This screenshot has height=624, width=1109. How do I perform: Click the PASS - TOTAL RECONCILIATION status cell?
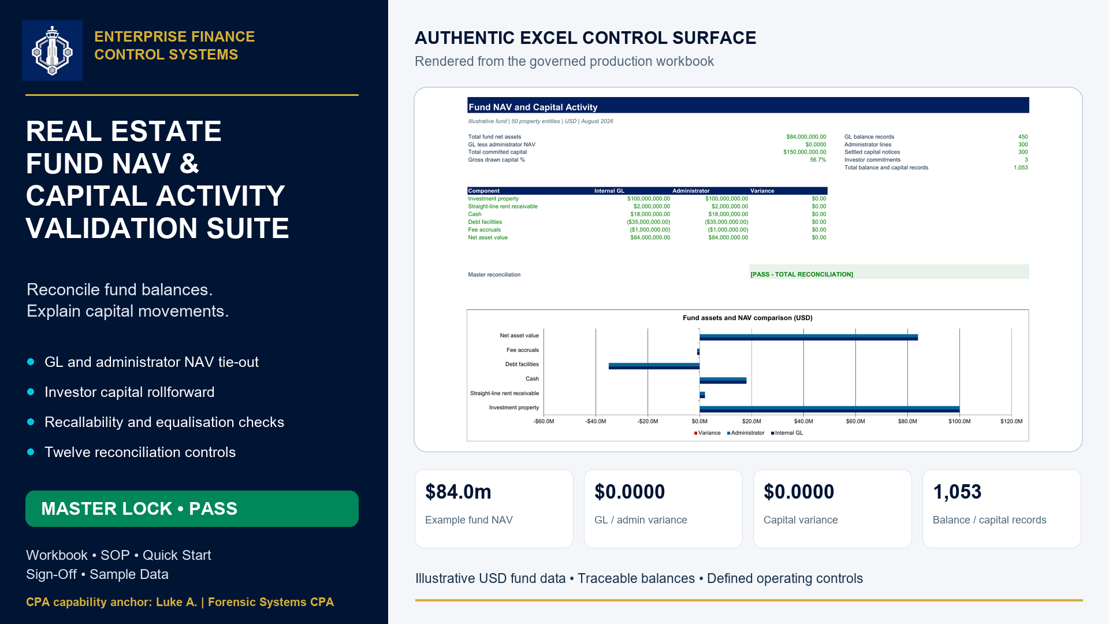[x=889, y=272]
